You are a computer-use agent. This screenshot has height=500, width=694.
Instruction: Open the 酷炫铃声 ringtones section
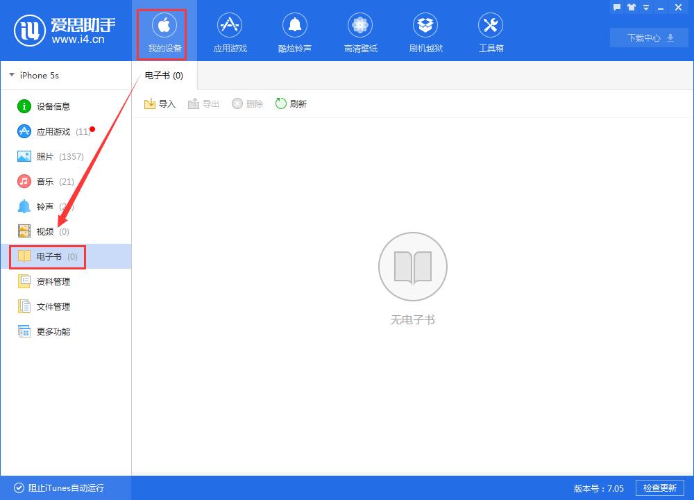(295, 33)
